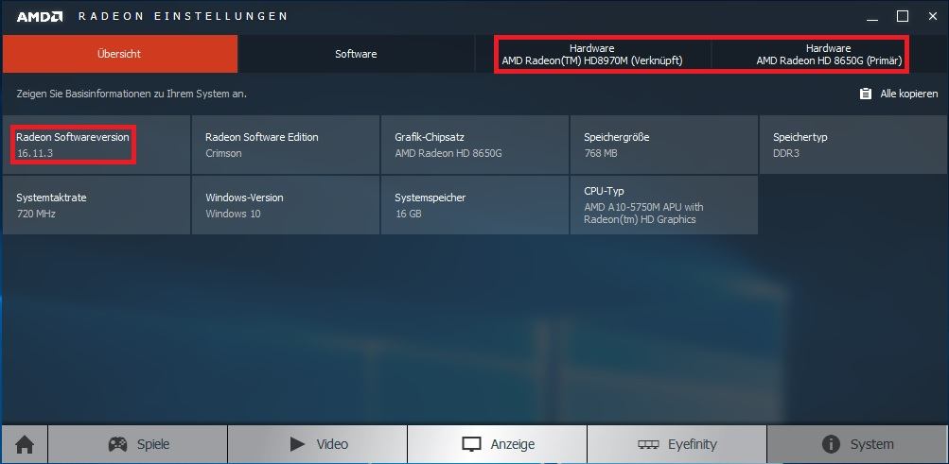Select the Windows-Version tile
The image size is (949, 464).
(x=286, y=205)
